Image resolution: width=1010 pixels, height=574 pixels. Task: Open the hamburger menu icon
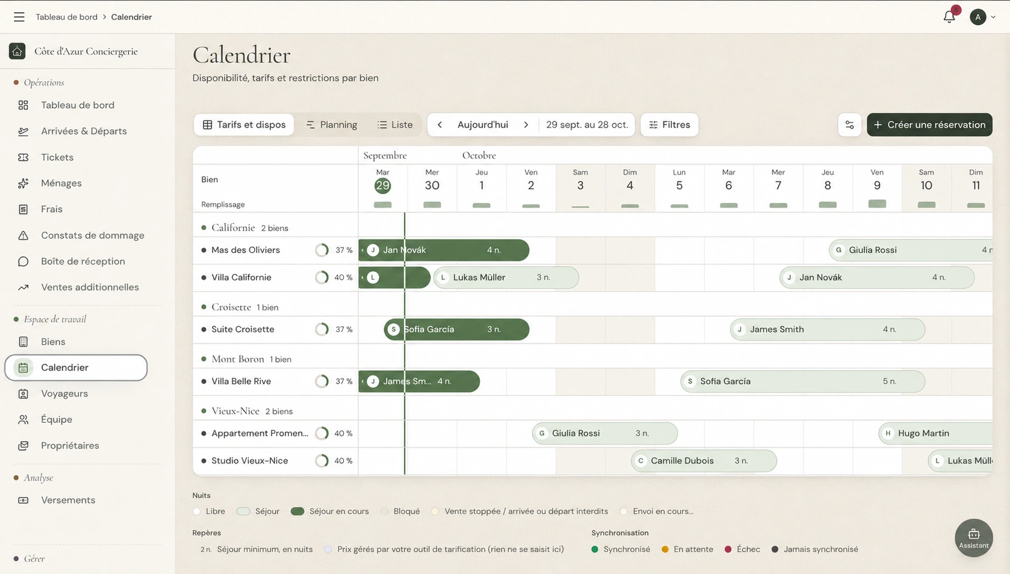tap(19, 17)
